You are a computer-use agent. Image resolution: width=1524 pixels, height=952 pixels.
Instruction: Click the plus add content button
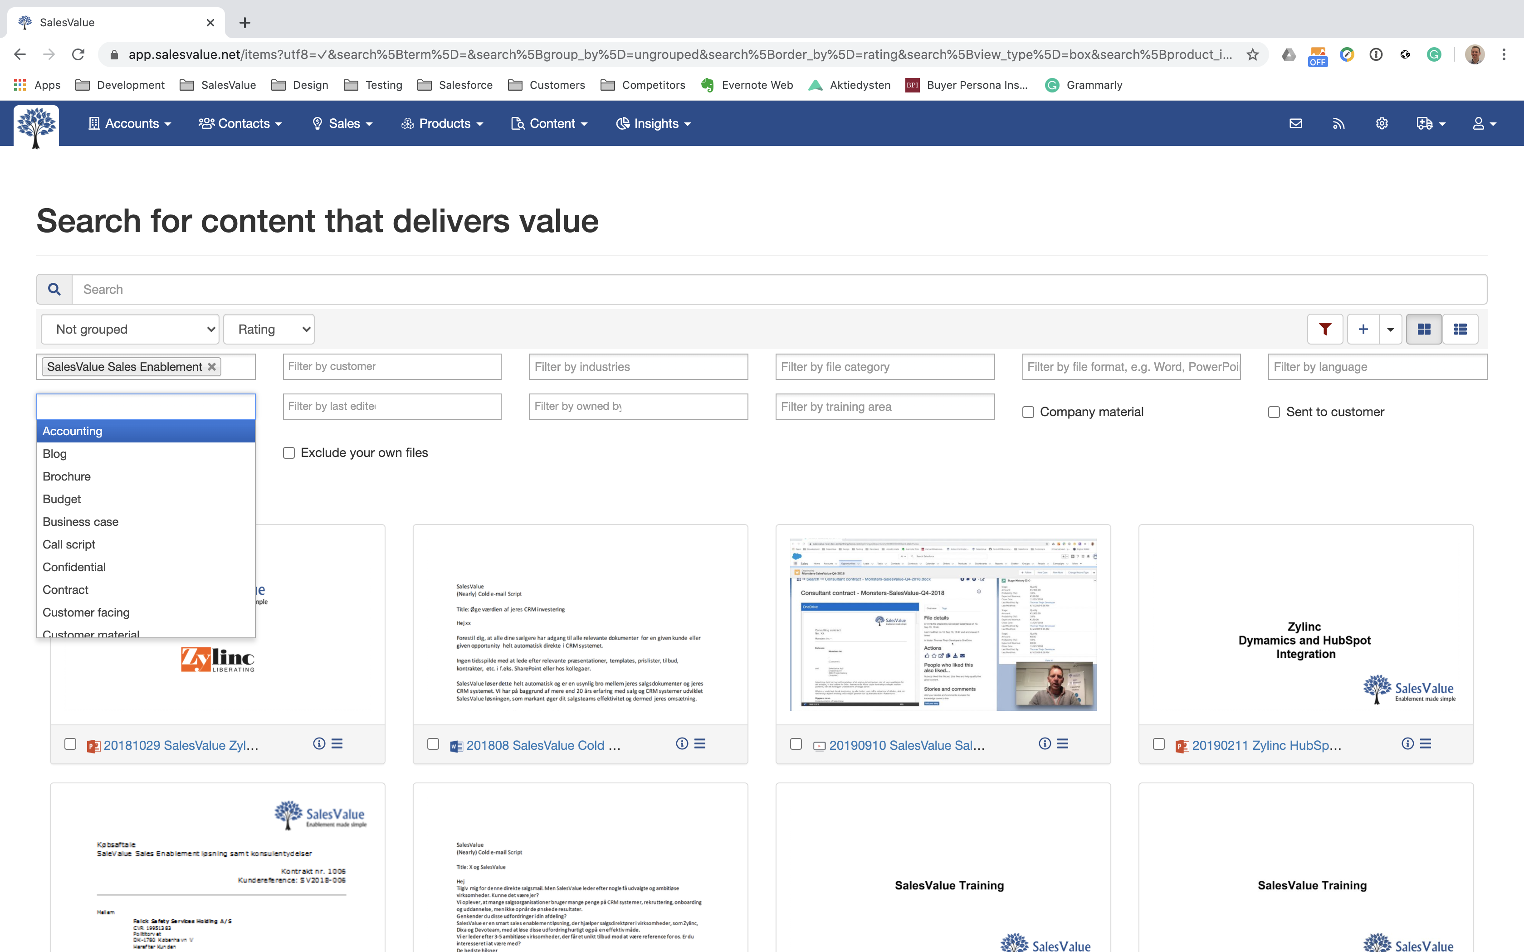(1363, 329)
